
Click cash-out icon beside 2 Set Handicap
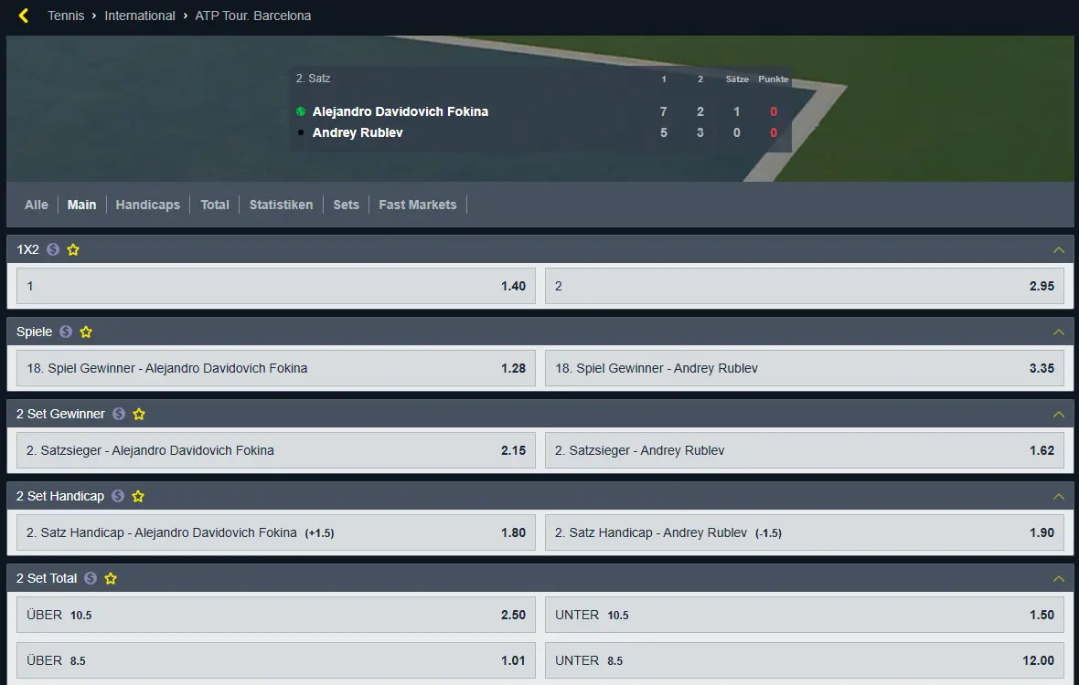coord(118,496)
